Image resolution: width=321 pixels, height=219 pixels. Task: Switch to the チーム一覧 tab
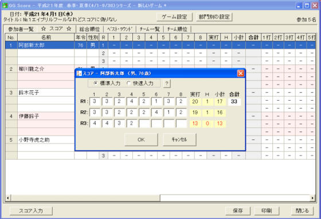pyautogui.click(x=150, y=29)
